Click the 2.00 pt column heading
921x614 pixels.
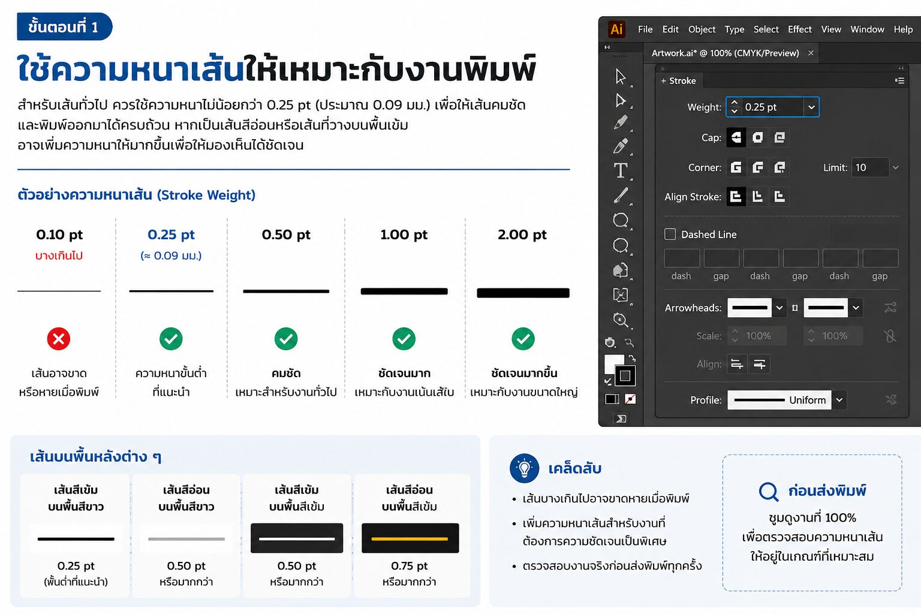(522, 234)
